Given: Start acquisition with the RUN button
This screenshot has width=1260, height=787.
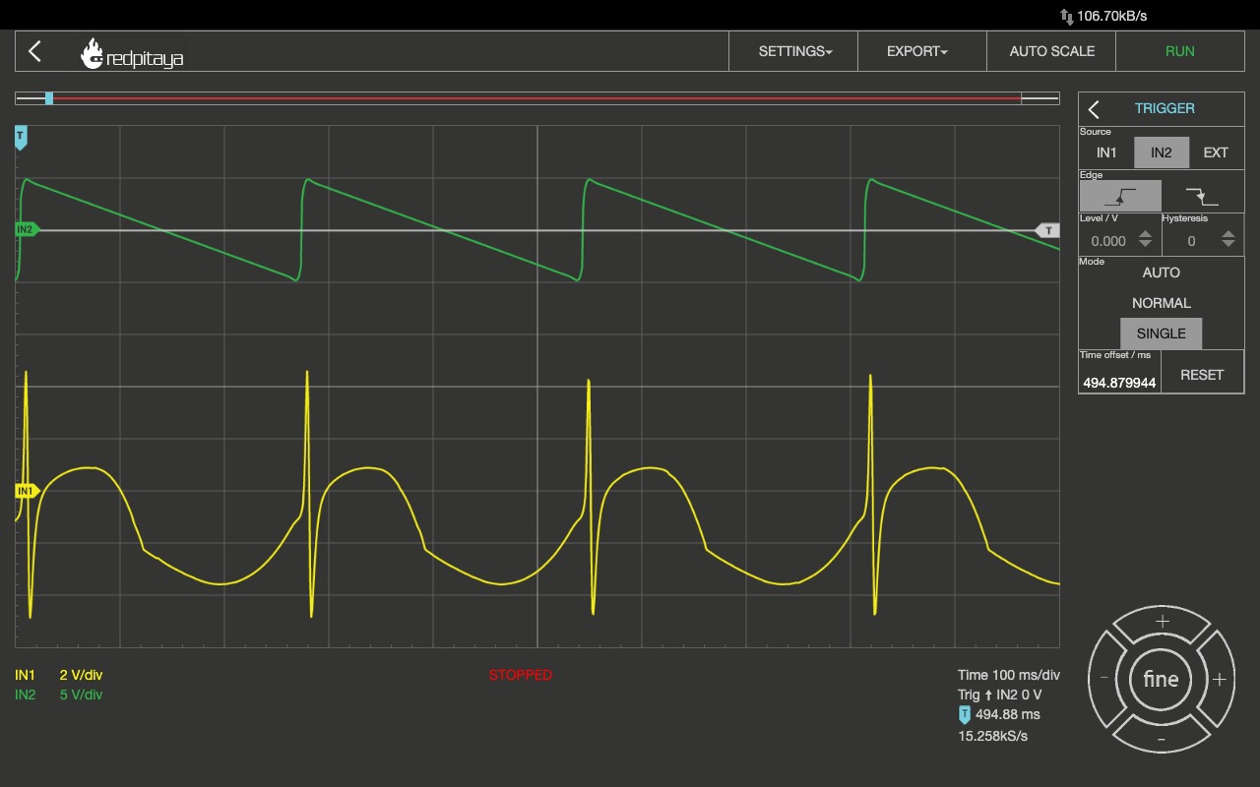Looking at the screenshot, I should pos(1179,51).
